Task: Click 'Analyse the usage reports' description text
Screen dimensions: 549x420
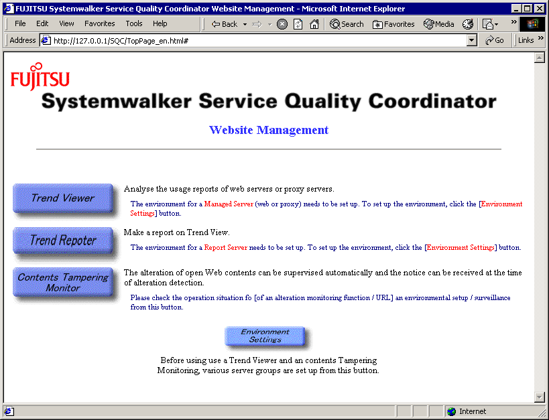Action: click(x=229, y=189)
